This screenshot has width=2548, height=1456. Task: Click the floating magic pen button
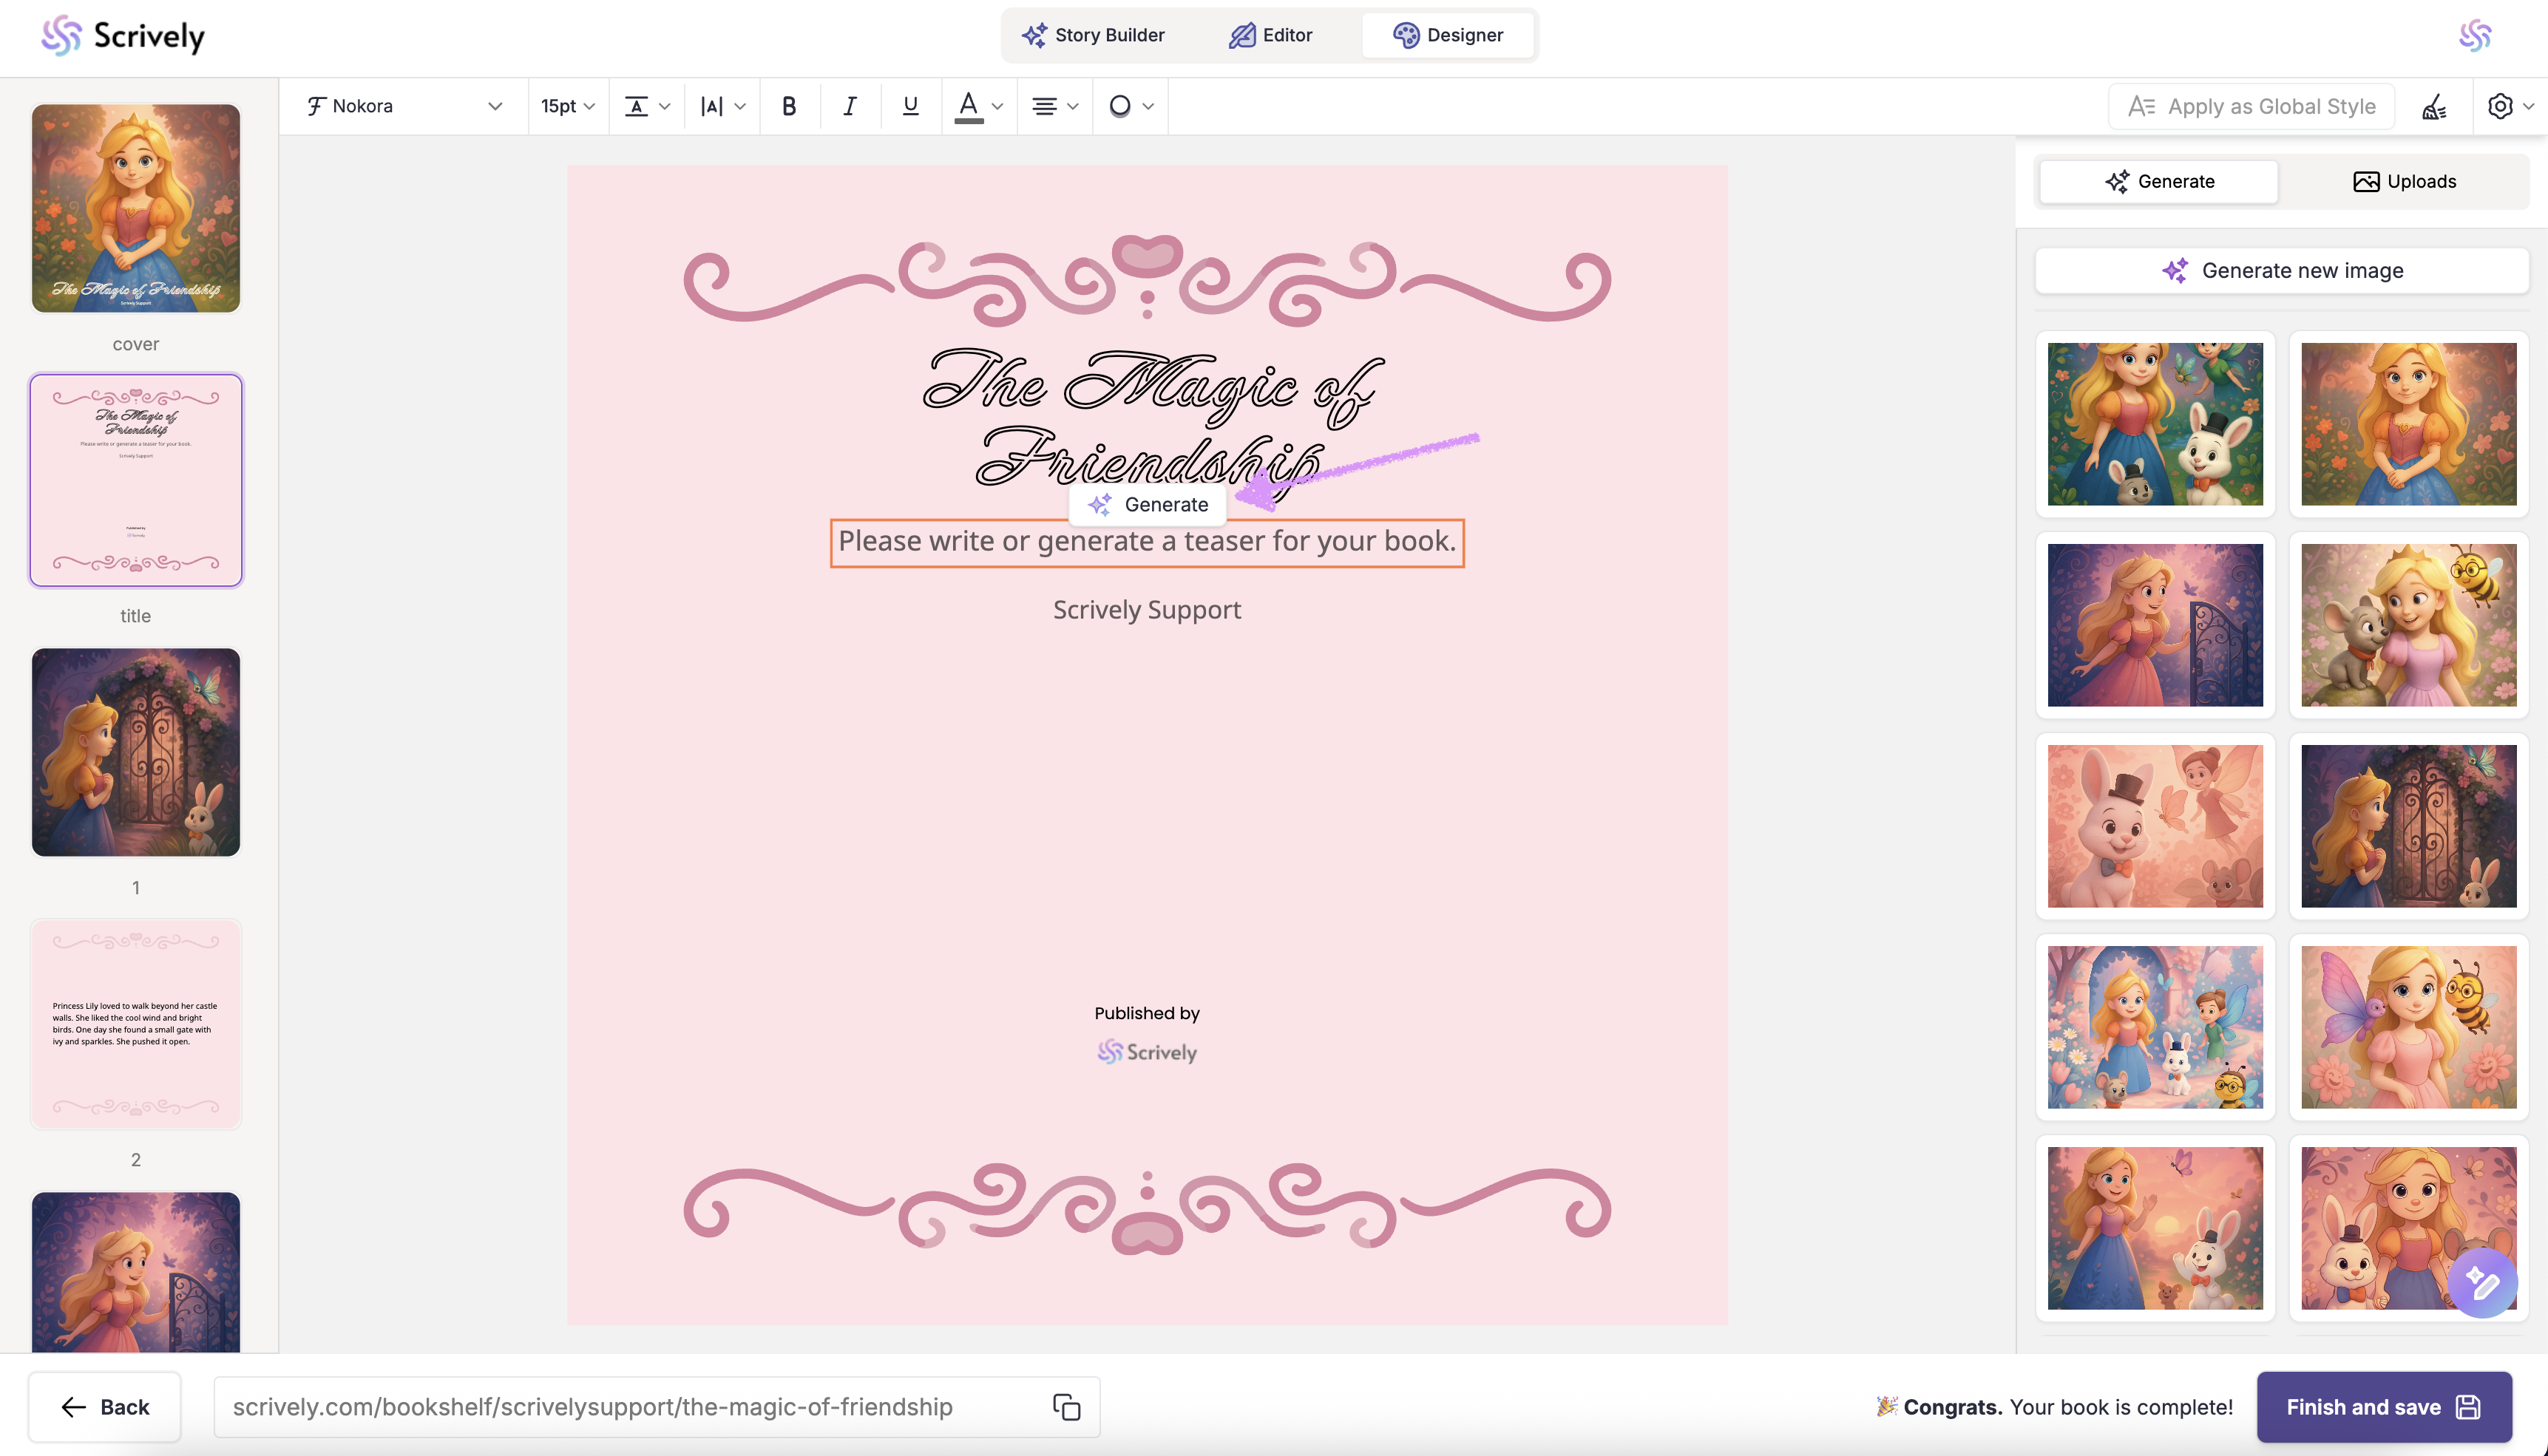click(x=2482, y=1283)
